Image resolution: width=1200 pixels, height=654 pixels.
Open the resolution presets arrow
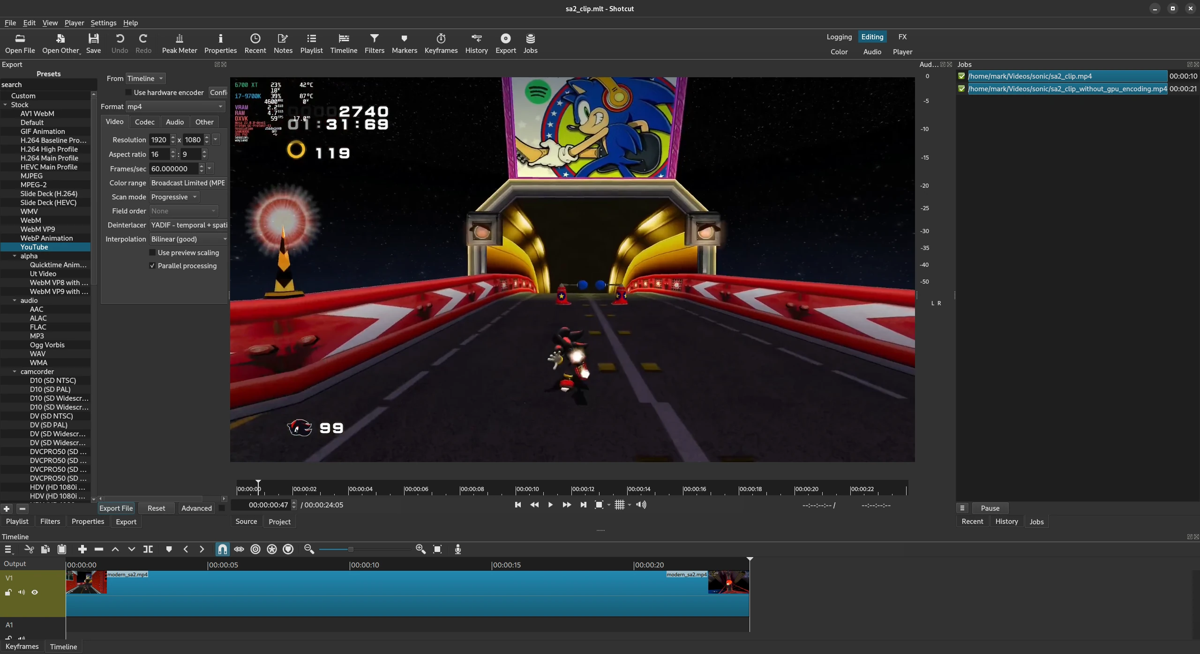click(x=216, y=140)
